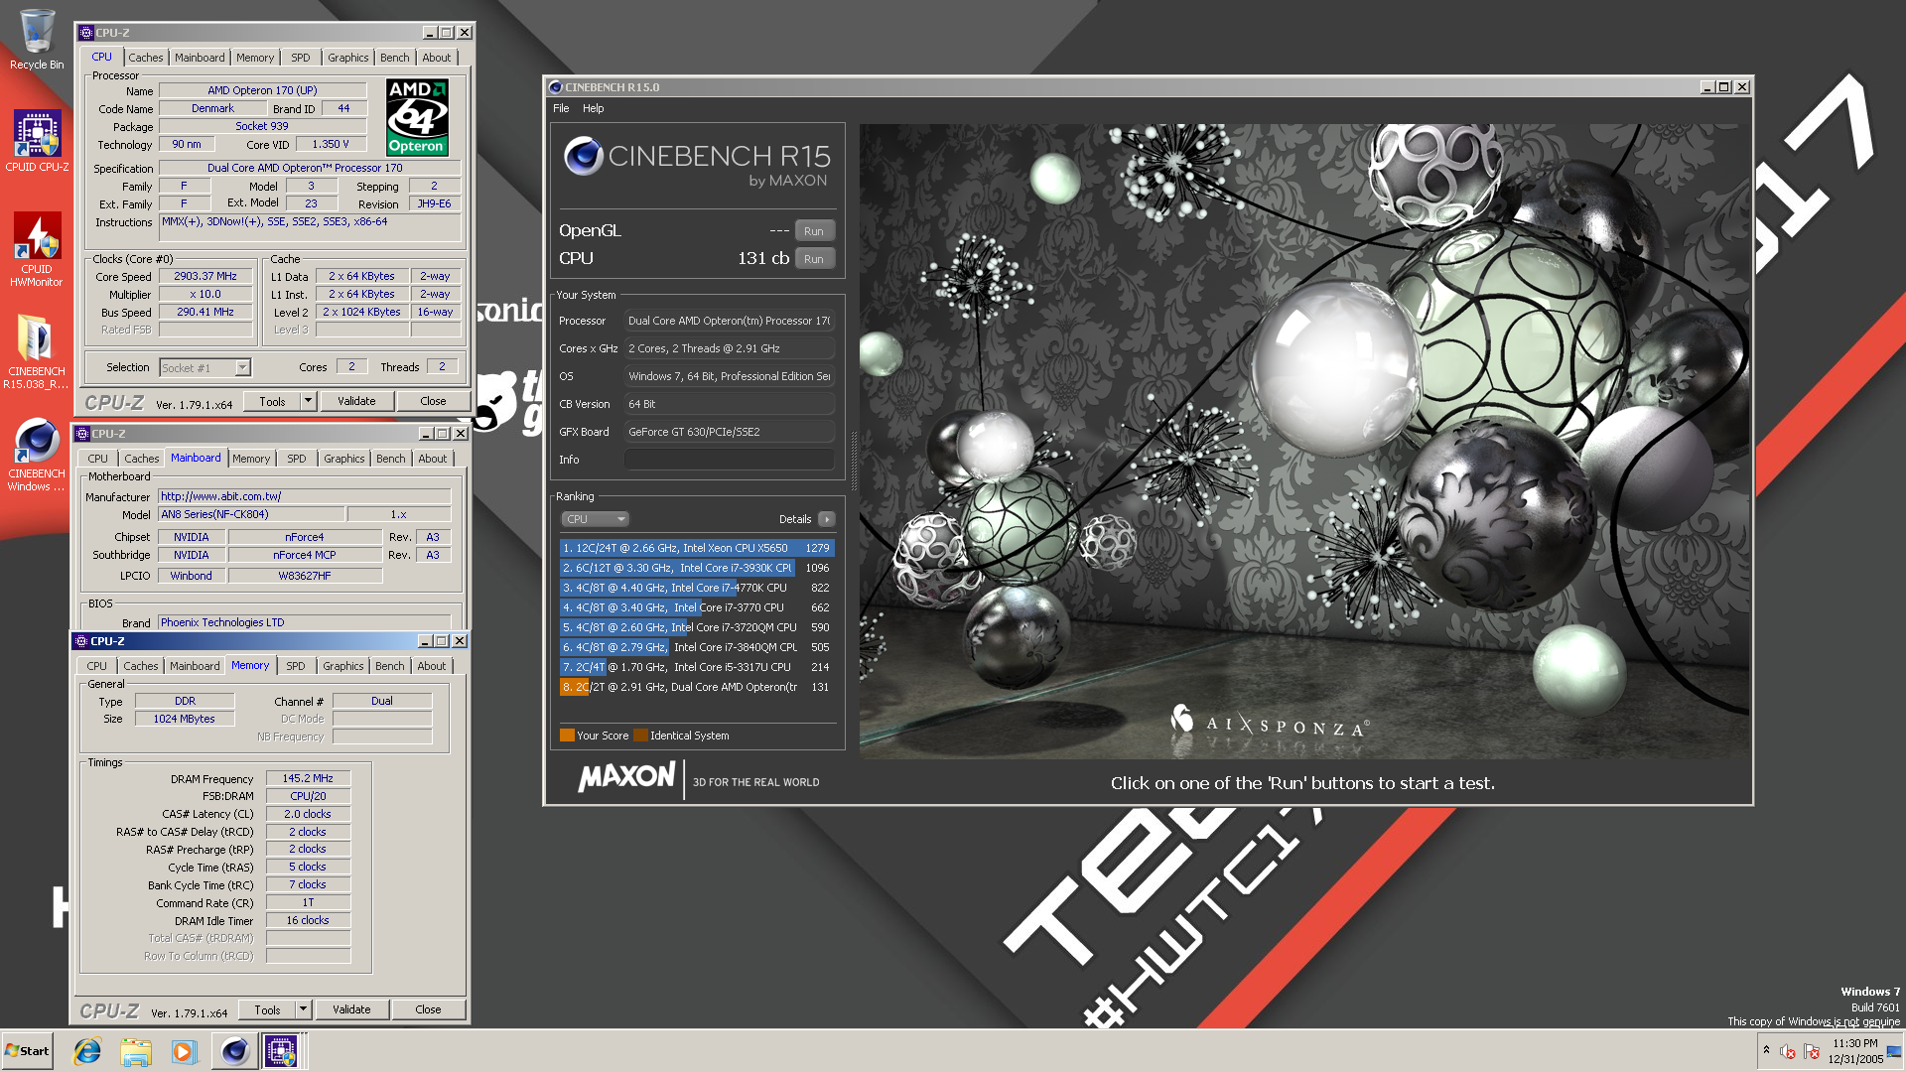This screenshot has width=1906, height=1072.
Task: Click Close in top CPU-Z window
Action: click(x=433, y=401)
